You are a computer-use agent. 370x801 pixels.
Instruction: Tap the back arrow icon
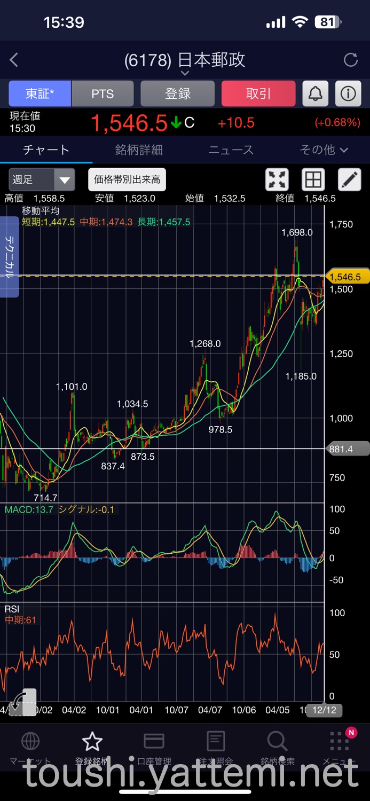pyautogui.click(x=14, y=60)
